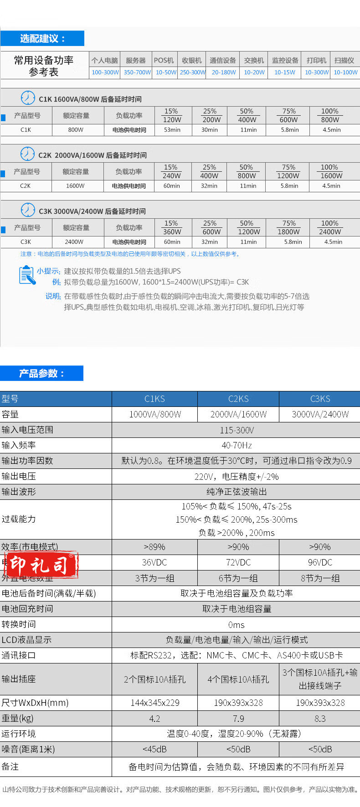Select the 选配建议 blue section header
Screen dimensions: 360x807
click(42, 39)
